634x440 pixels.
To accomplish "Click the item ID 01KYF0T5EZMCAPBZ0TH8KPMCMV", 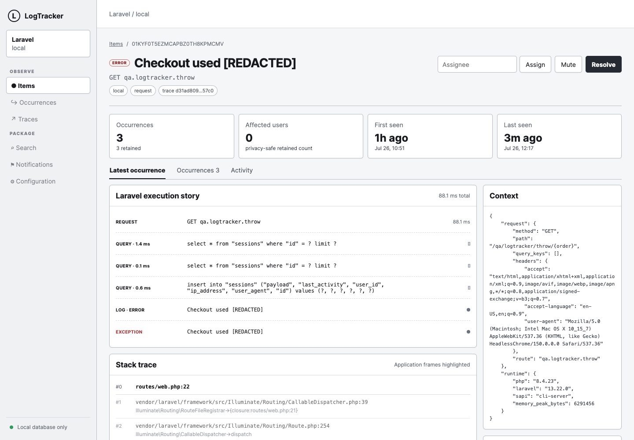I will [x=178, y=44].
